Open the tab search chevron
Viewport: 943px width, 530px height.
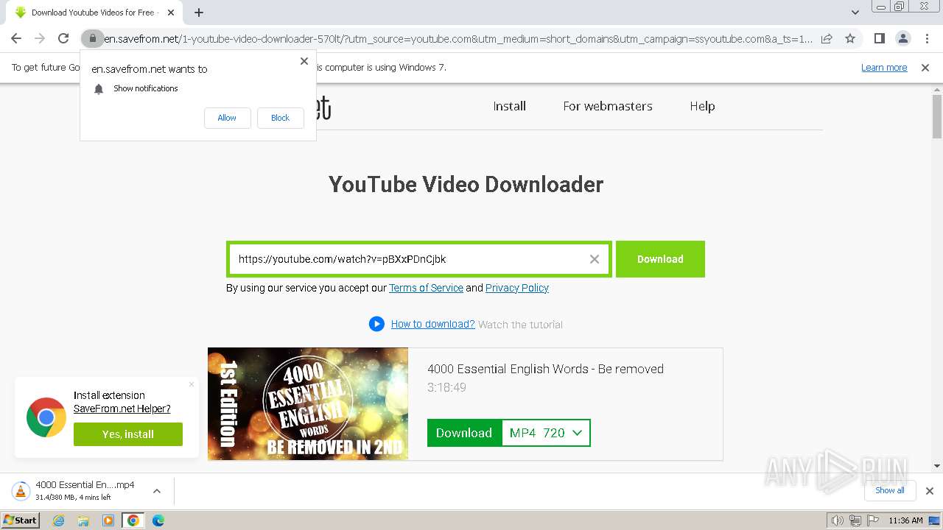coord(855,13)
